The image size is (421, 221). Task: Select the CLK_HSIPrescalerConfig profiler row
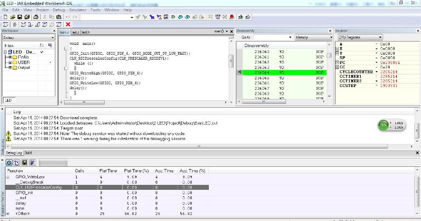[107, 188]
